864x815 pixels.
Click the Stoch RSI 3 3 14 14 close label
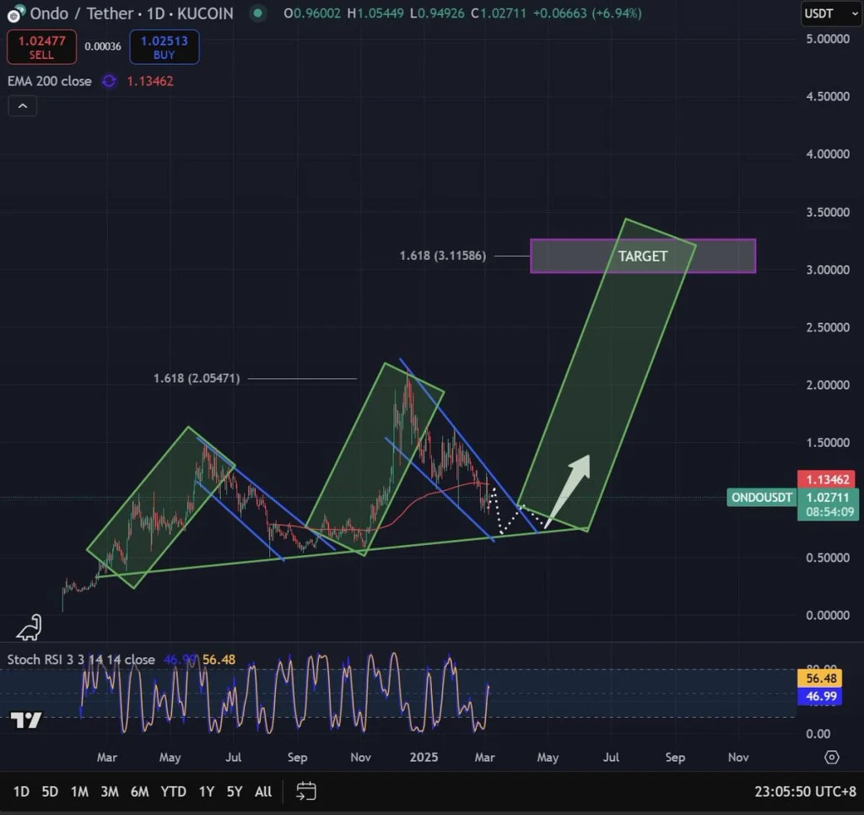click(81, 660)
